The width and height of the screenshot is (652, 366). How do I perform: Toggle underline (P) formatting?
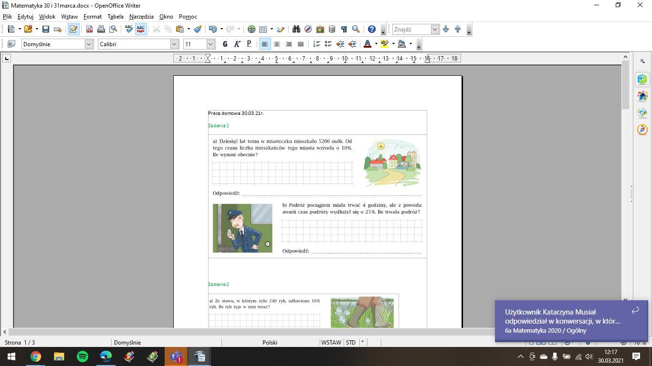pos(249,44)
